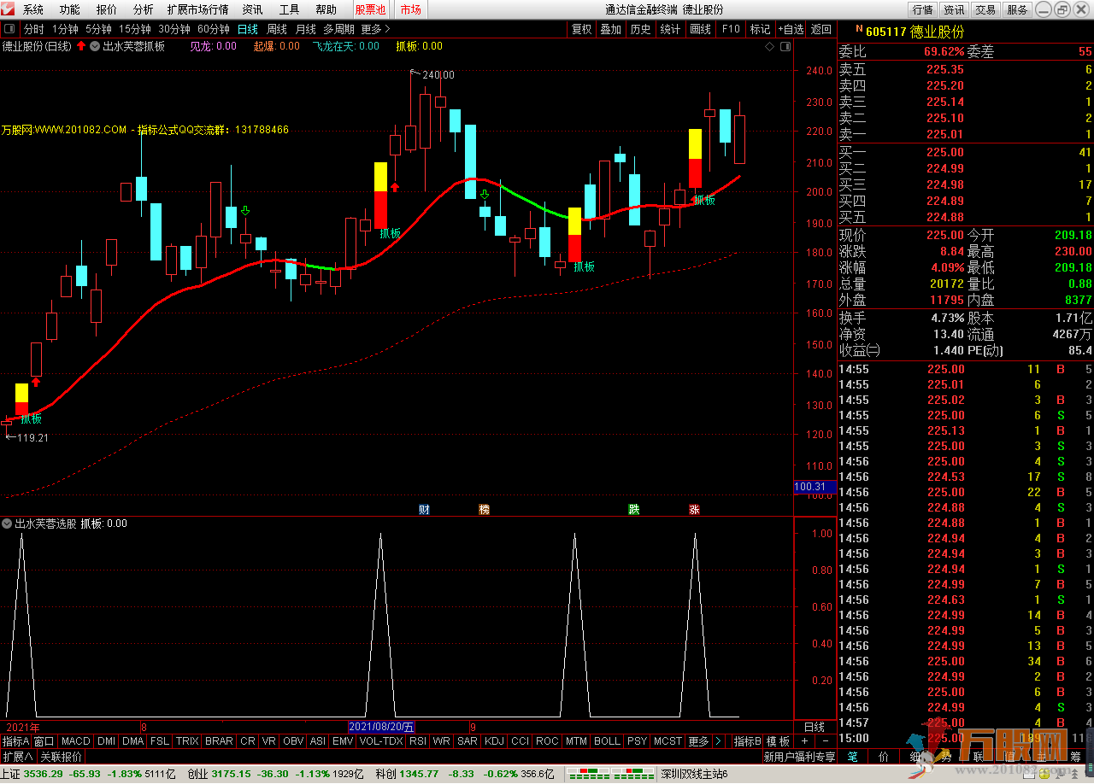Select the MACD indicator tab
The width and height of the screenshot is (1094, 784).
pos(75,741)
